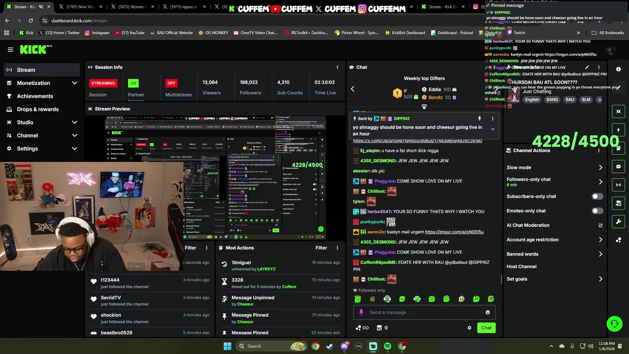Click the camera capture icon in right toolbar
This screenshot has width=629, height=354.
tap(618, 112)
